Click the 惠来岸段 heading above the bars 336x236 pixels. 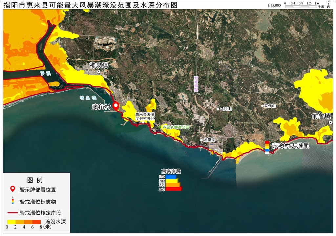171,171
